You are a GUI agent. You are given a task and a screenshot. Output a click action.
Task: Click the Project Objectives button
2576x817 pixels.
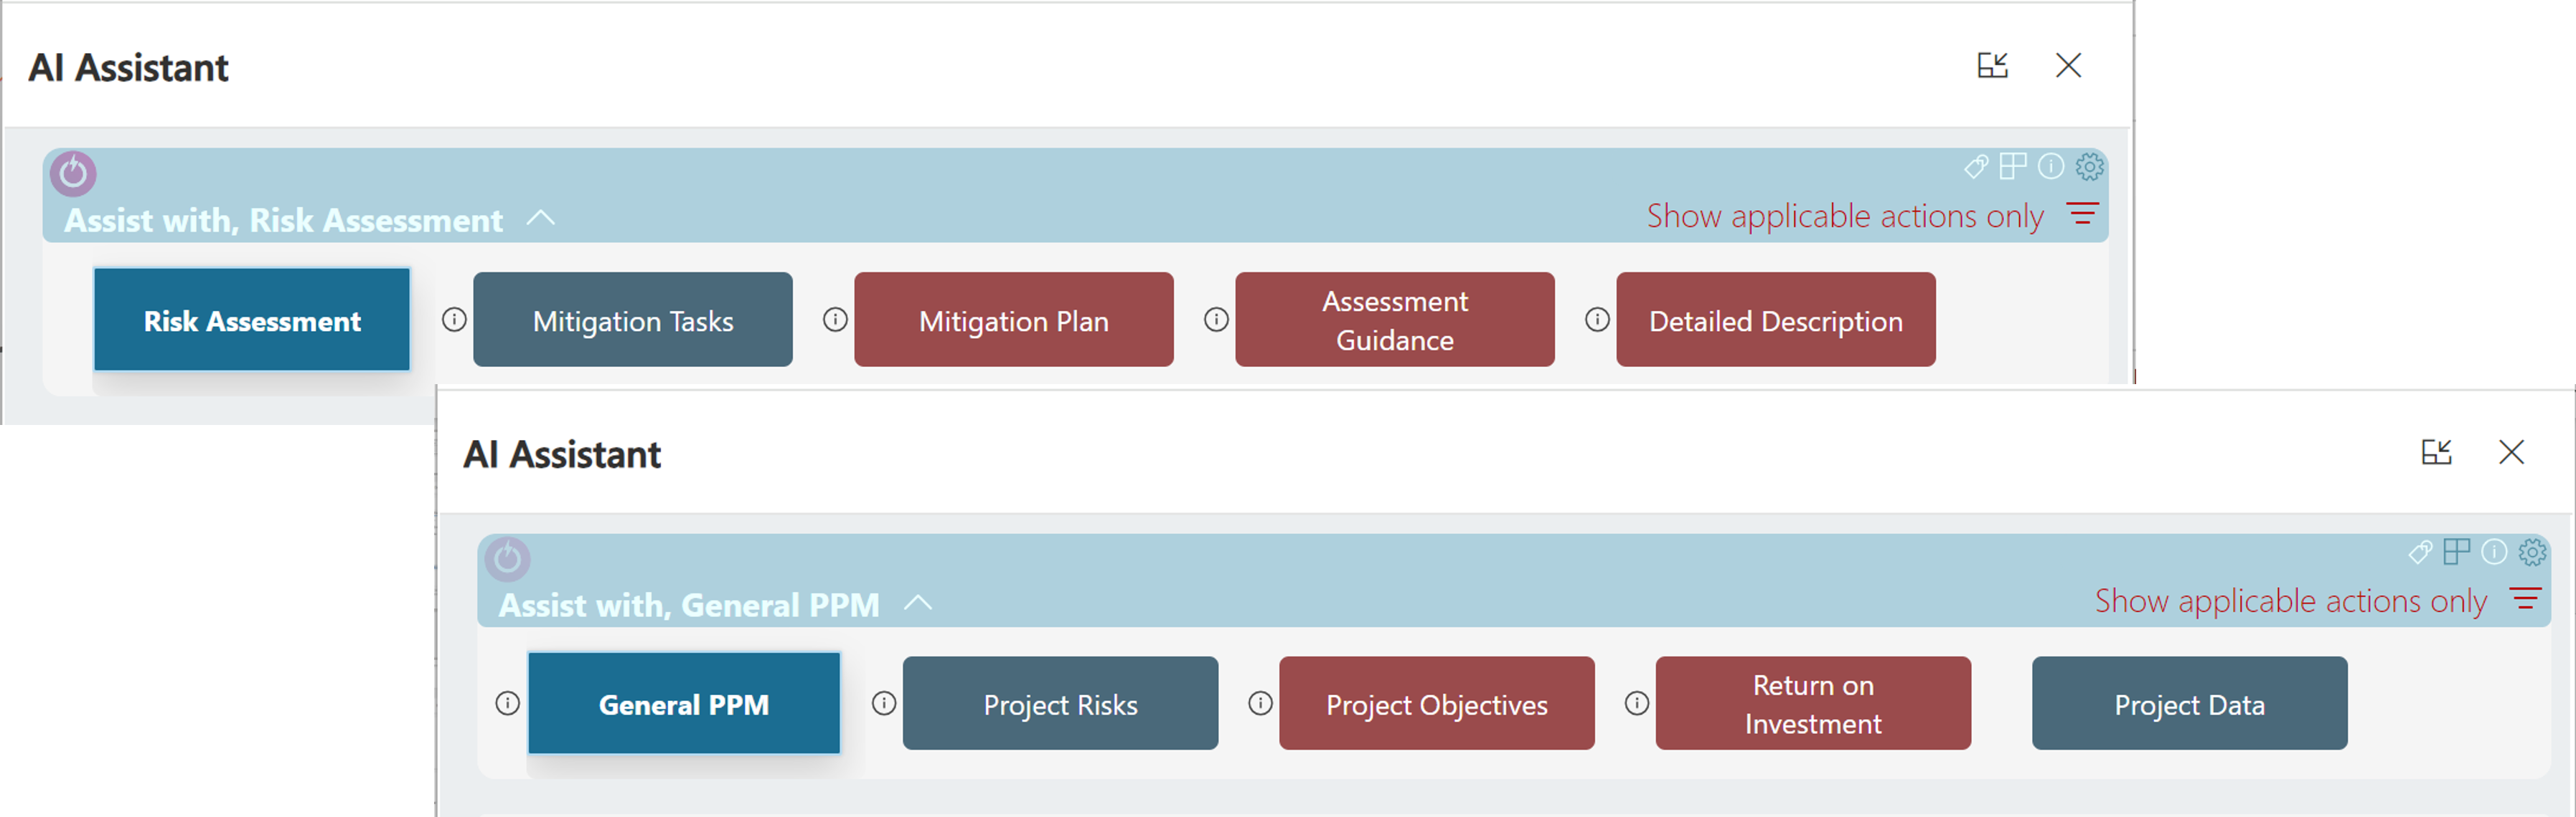tap(1436, 703)
